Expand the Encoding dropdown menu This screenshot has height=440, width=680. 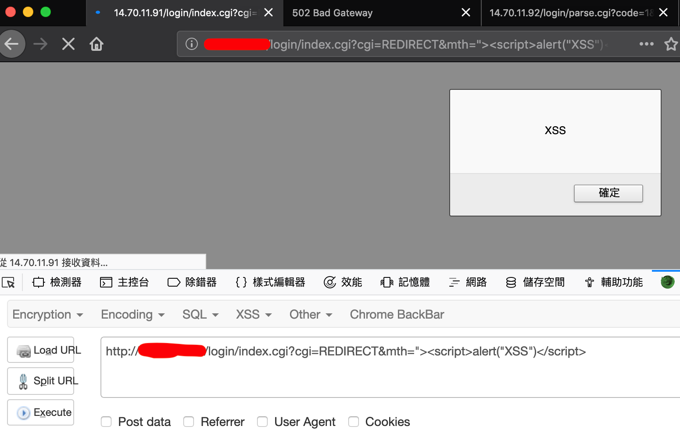click(x=133, y=315)
